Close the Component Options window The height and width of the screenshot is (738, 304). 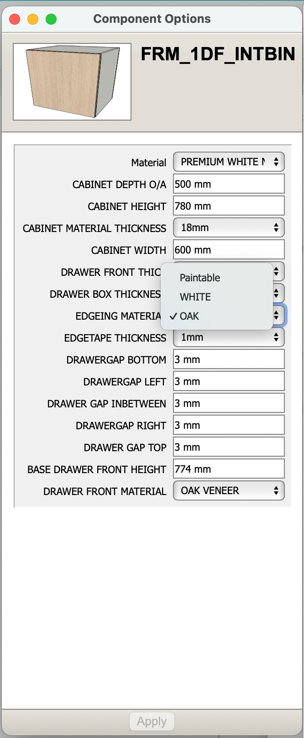15,19
